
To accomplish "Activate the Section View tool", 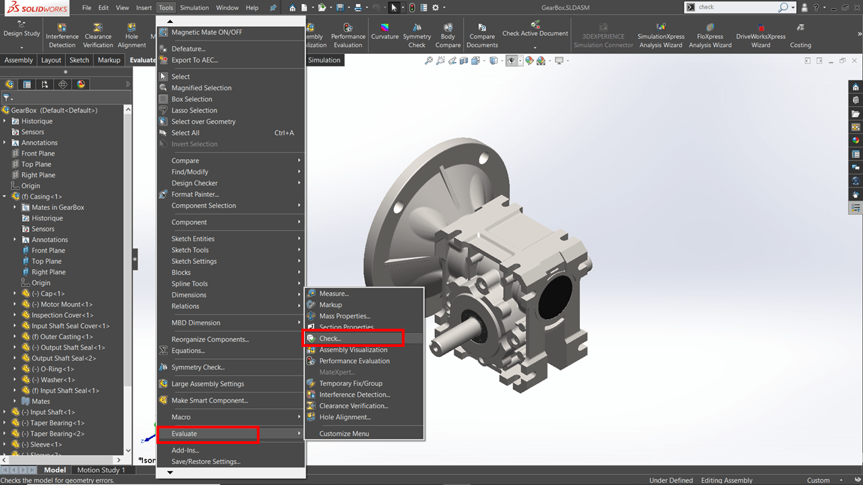I will point(464,61).
